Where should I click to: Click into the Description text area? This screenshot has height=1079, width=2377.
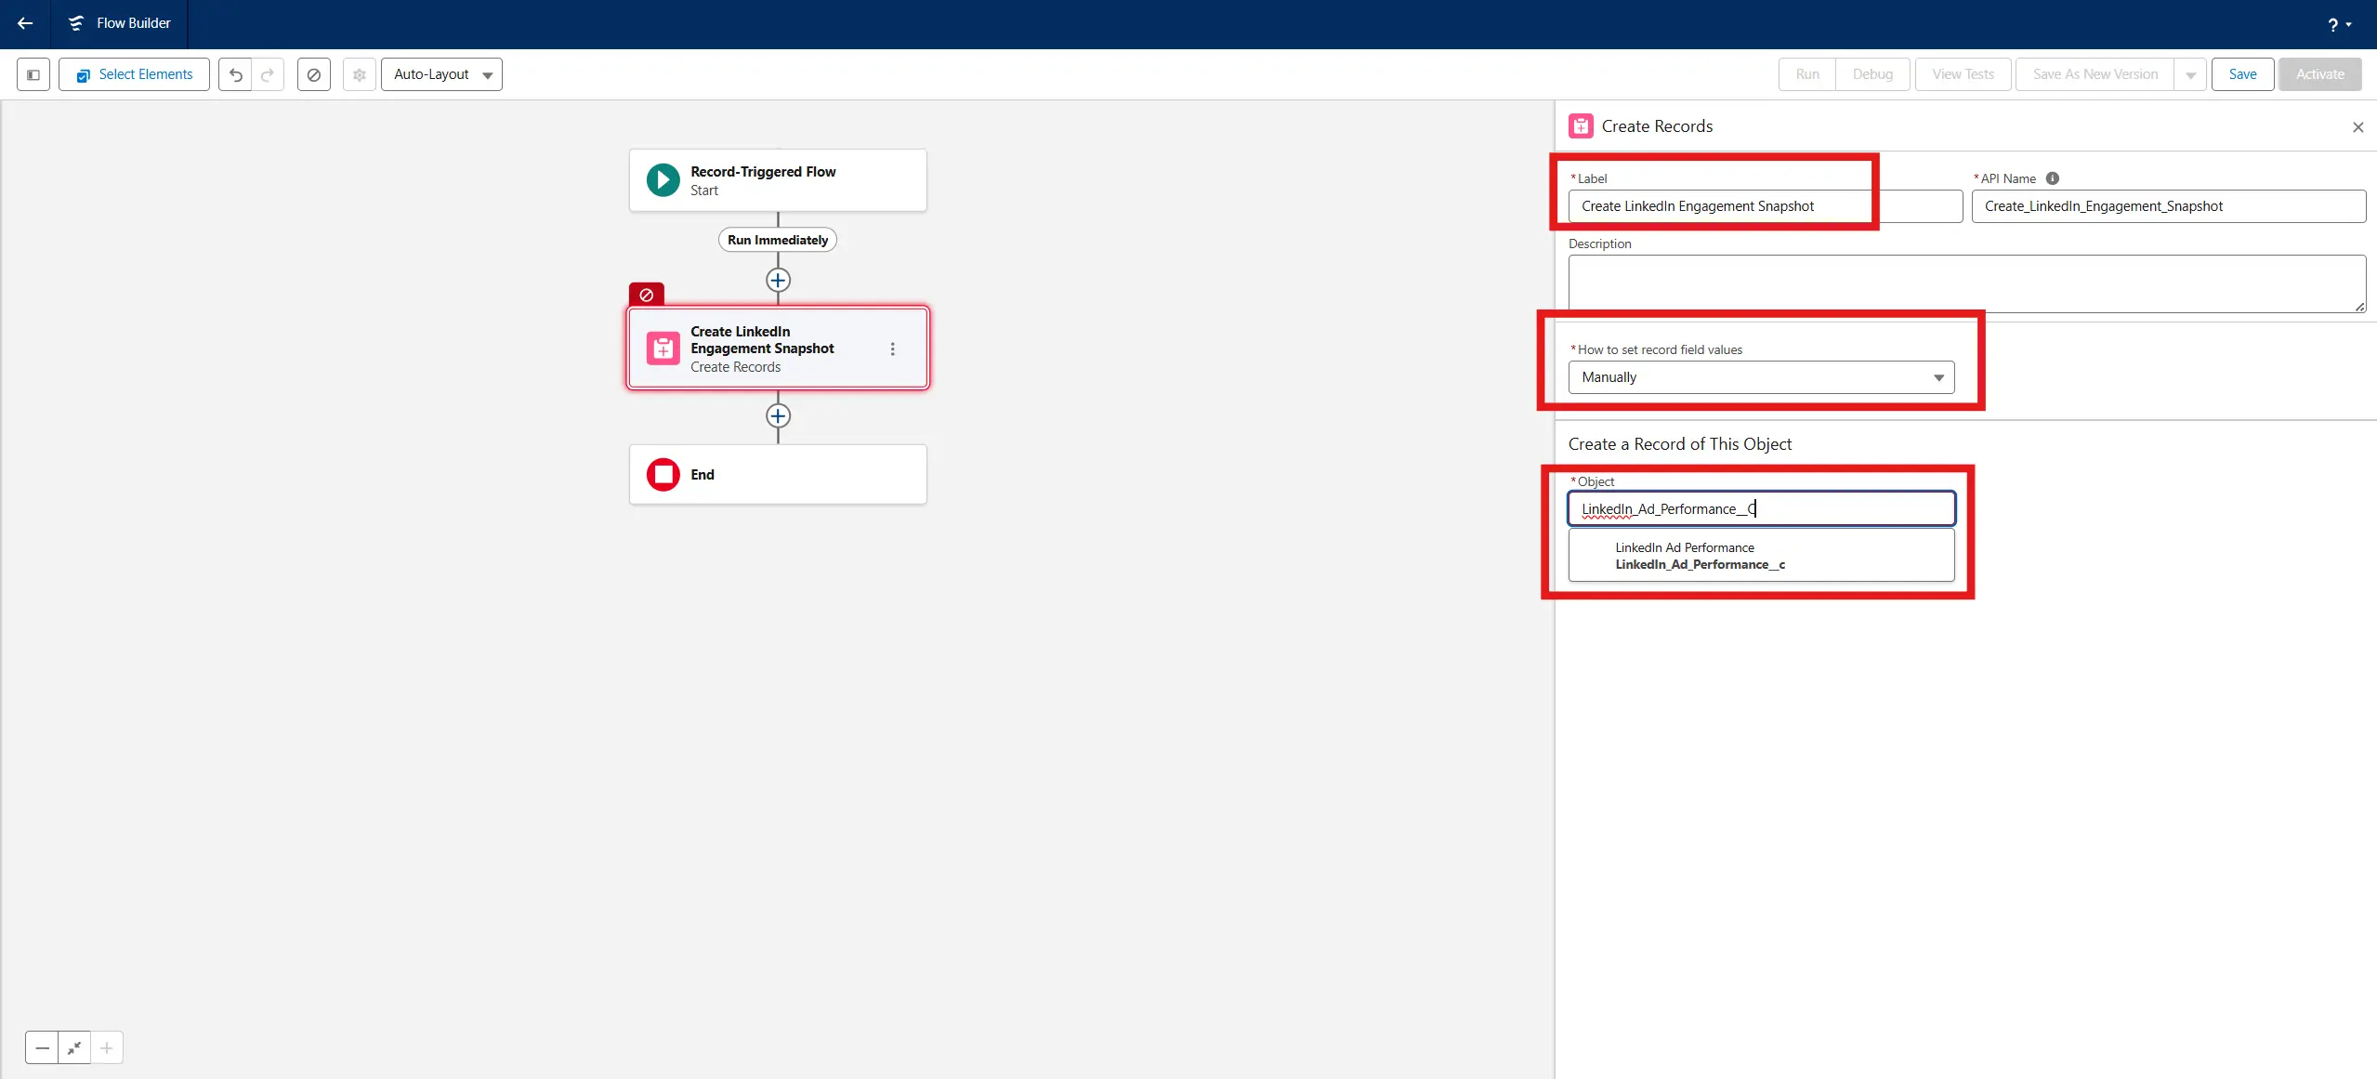click(1965, 283)
